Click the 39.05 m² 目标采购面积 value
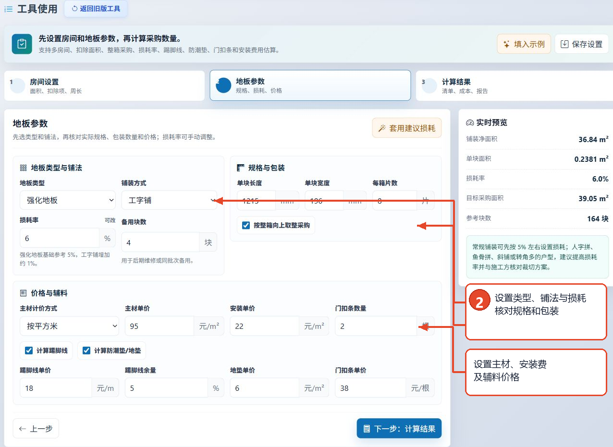Screen dimensions: 613x447 [593, 198]
